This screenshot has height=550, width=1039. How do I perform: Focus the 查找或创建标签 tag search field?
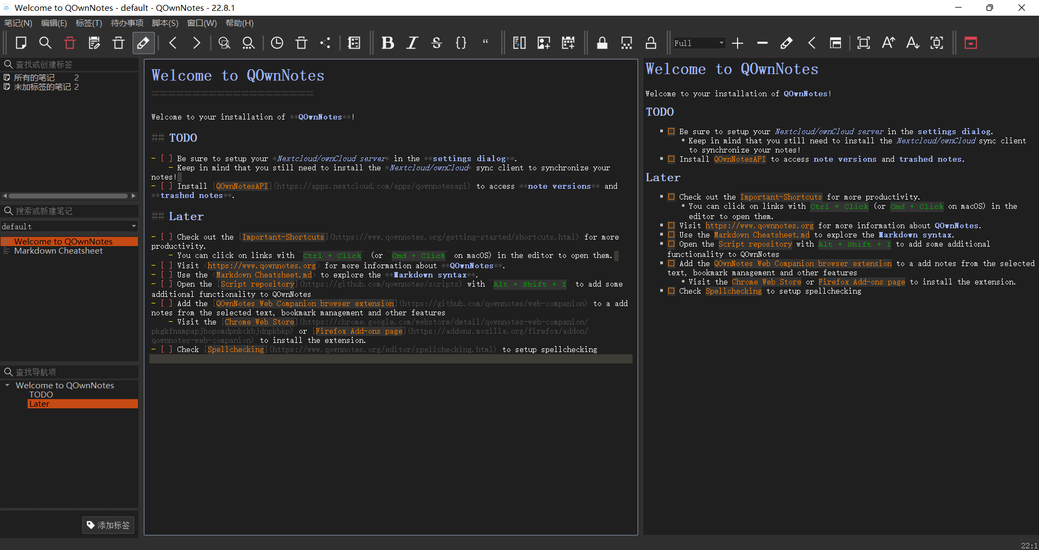point(69,64)
